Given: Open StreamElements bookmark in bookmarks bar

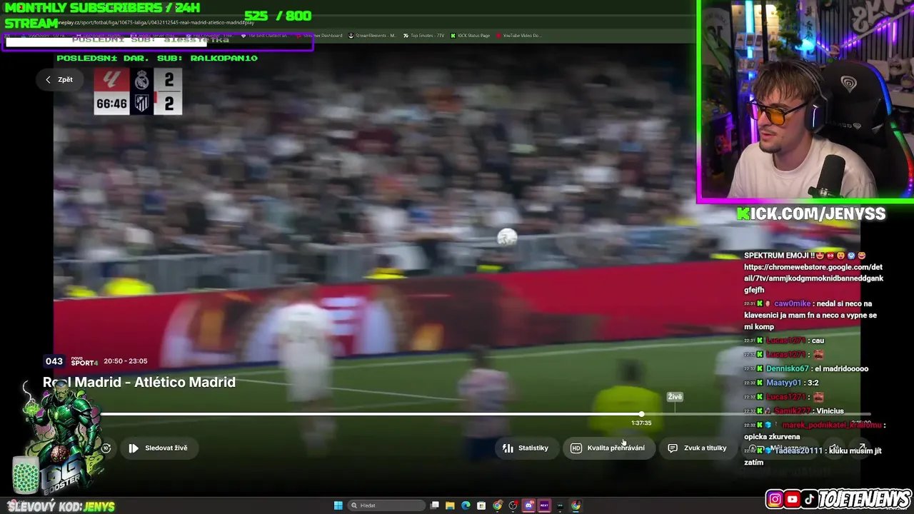Looking at the screenshot, I should [x=372, y=36].
